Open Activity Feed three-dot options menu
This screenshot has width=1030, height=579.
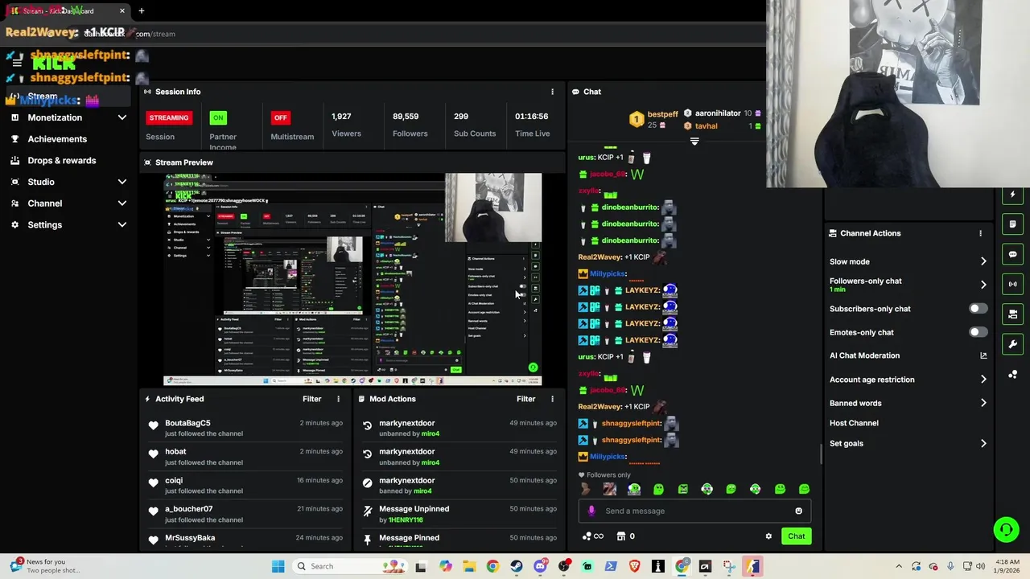pos(338,399)
